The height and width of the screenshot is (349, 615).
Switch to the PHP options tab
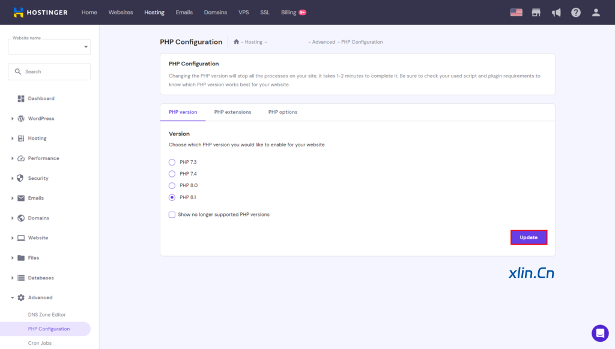(x=282, y=112)
